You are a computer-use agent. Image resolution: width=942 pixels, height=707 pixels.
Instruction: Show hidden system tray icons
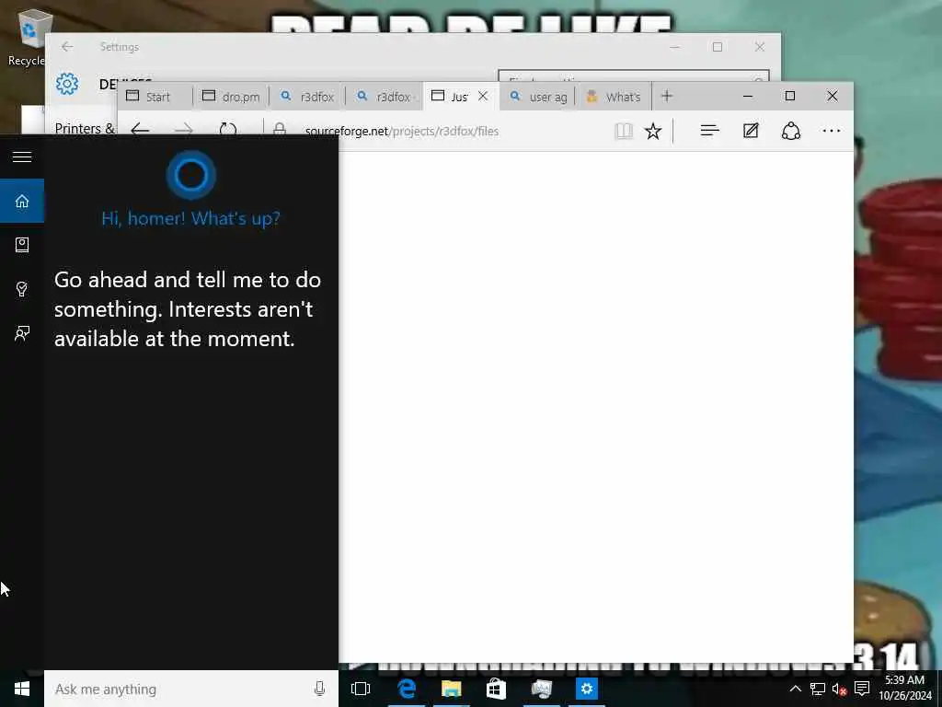[795, 689]
